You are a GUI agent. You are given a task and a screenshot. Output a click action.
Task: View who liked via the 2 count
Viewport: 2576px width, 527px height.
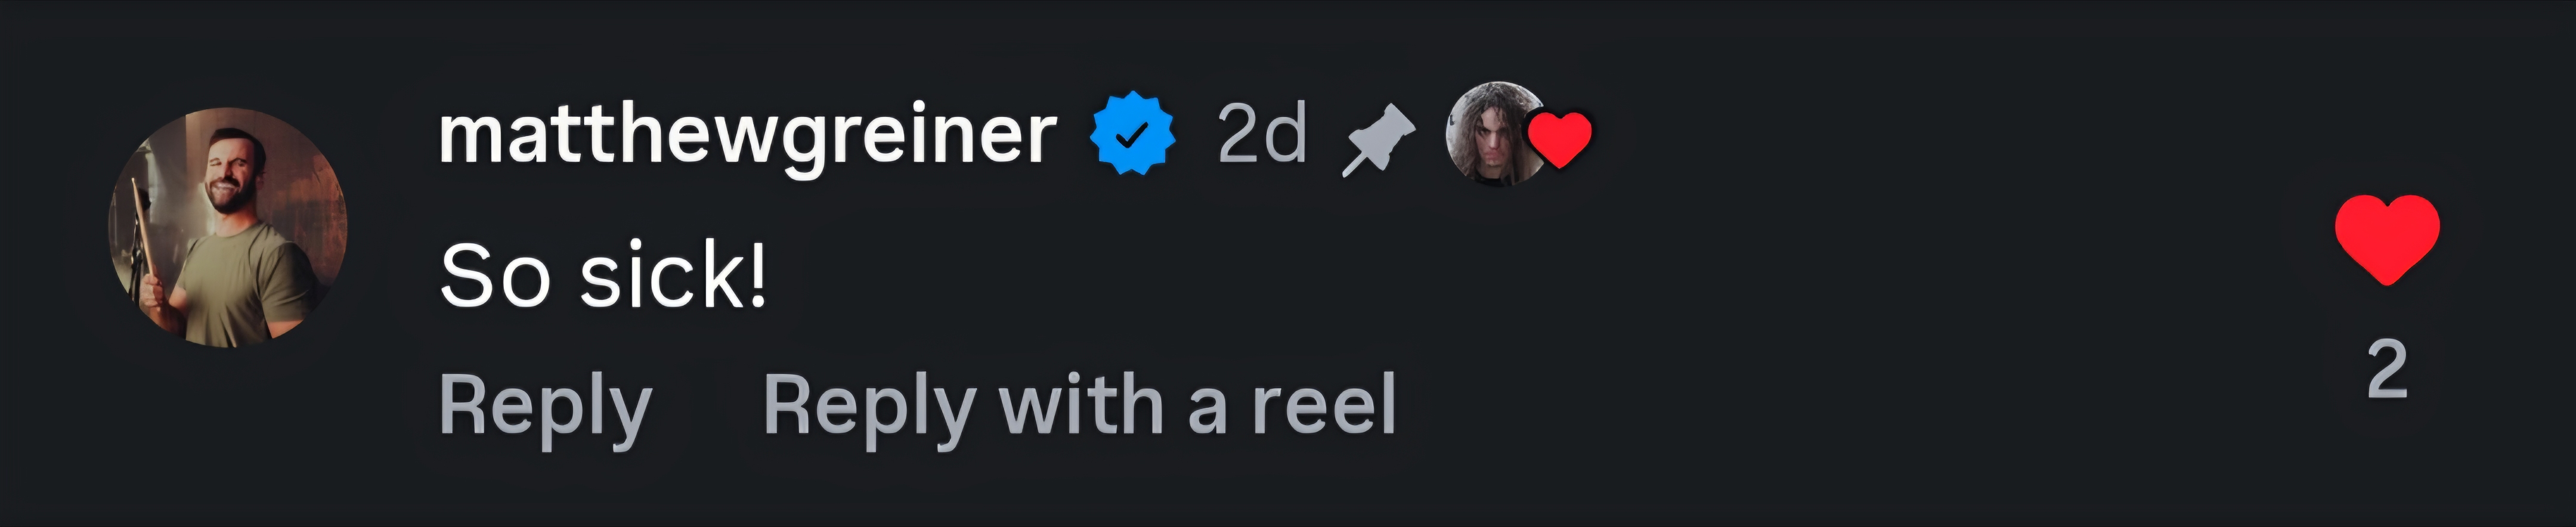tap(2387, 370)
